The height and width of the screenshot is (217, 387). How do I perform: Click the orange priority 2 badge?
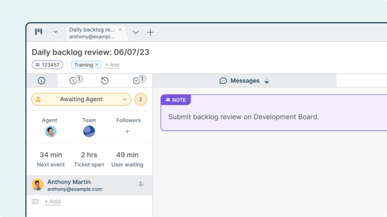pos(140,100)
